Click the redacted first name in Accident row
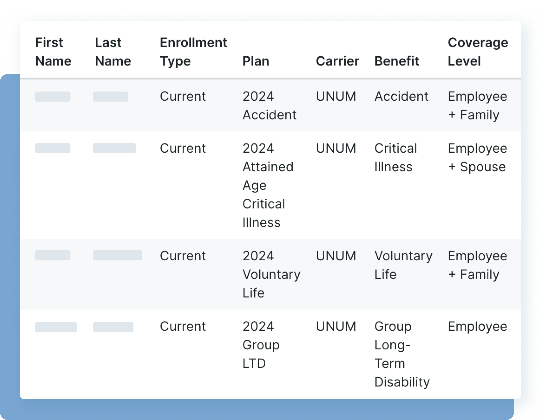Image resolution: width=560 pixels, height=420 pixels. click(x=53, y=97)
